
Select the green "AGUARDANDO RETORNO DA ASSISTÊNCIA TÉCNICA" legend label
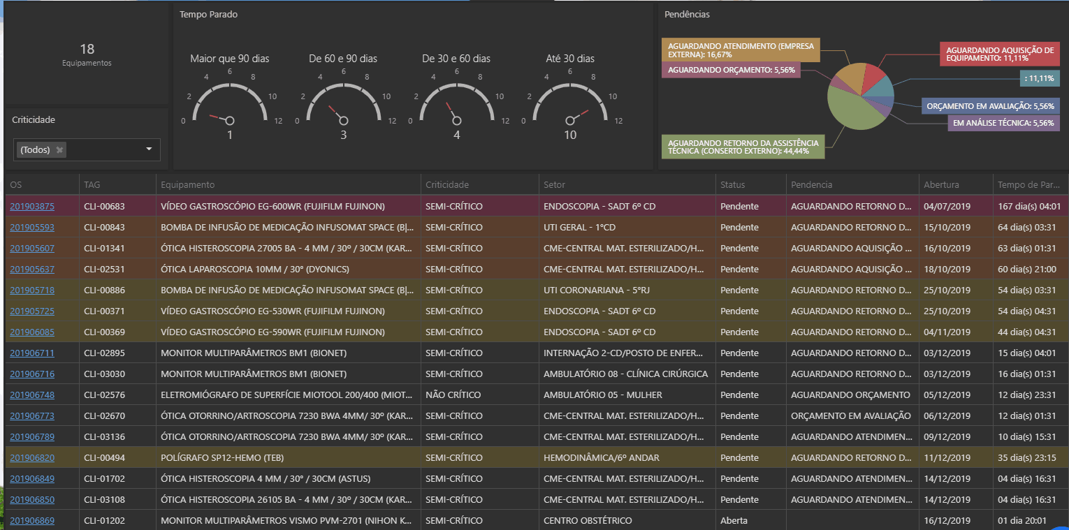coord(743,147)
